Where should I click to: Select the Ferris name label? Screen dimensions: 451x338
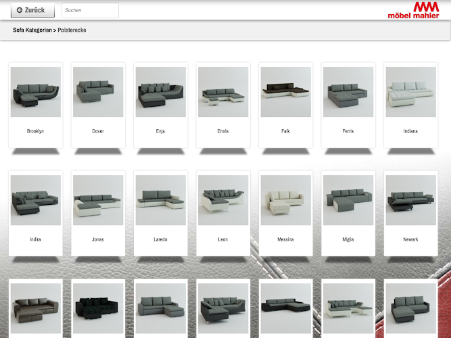(348, 131)
